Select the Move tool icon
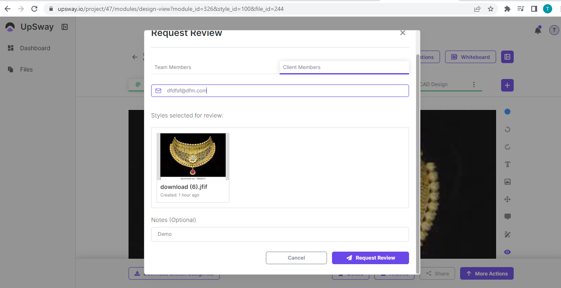The image size is (561, 288). point(507,199)
